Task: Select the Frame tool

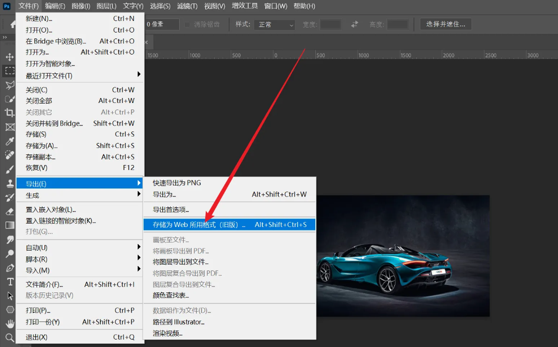Action: click(x=10, y=127)
